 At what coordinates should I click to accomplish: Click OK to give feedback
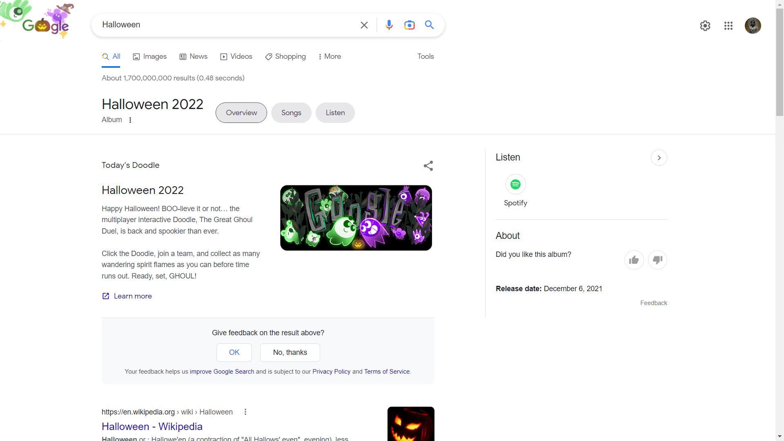pyautogui.click(x=234, y=352)
